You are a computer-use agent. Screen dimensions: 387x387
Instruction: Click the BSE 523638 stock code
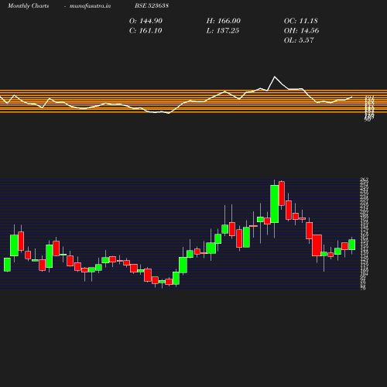pyautogui.click(x=152, y=5)
